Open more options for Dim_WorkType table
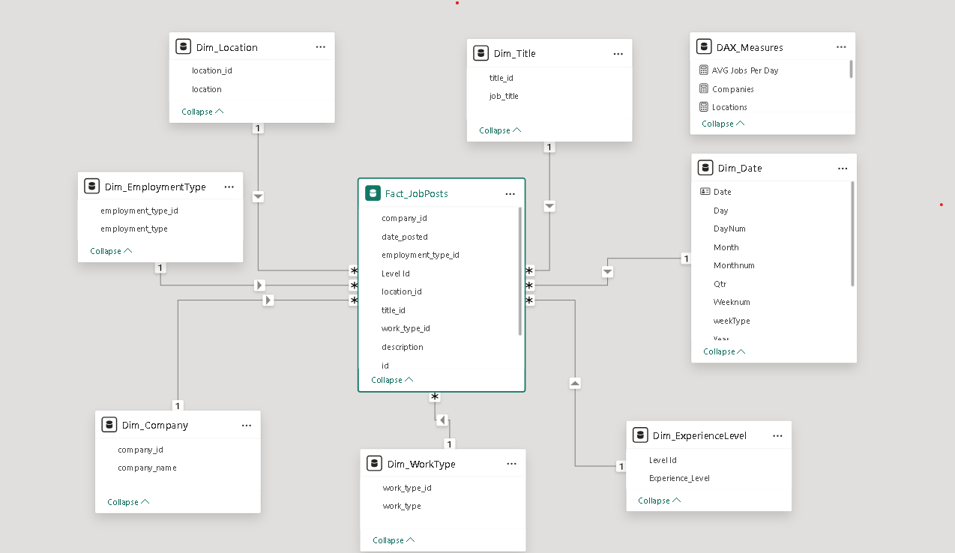This screenshot has height=553, width=955. click(x=512, y=464)
